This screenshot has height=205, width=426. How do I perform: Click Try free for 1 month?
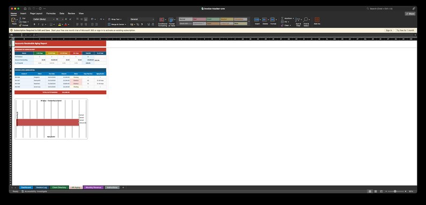[405, 31]
